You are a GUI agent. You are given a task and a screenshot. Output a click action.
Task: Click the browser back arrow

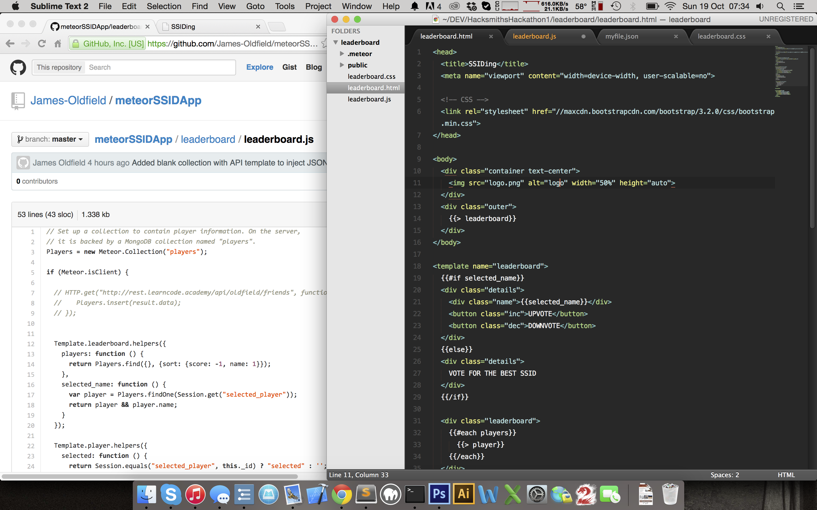[x=10, y=44]
